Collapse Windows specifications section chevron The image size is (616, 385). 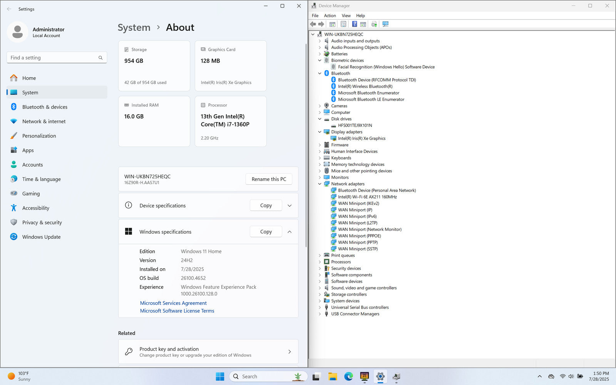coord(290,232)
